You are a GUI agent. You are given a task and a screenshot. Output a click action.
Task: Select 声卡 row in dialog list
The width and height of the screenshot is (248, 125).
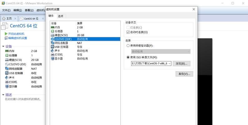tap(85, 51)
